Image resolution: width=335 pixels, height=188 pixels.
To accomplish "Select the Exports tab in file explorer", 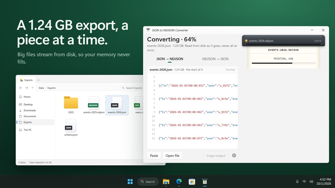I will click(26, 80).
